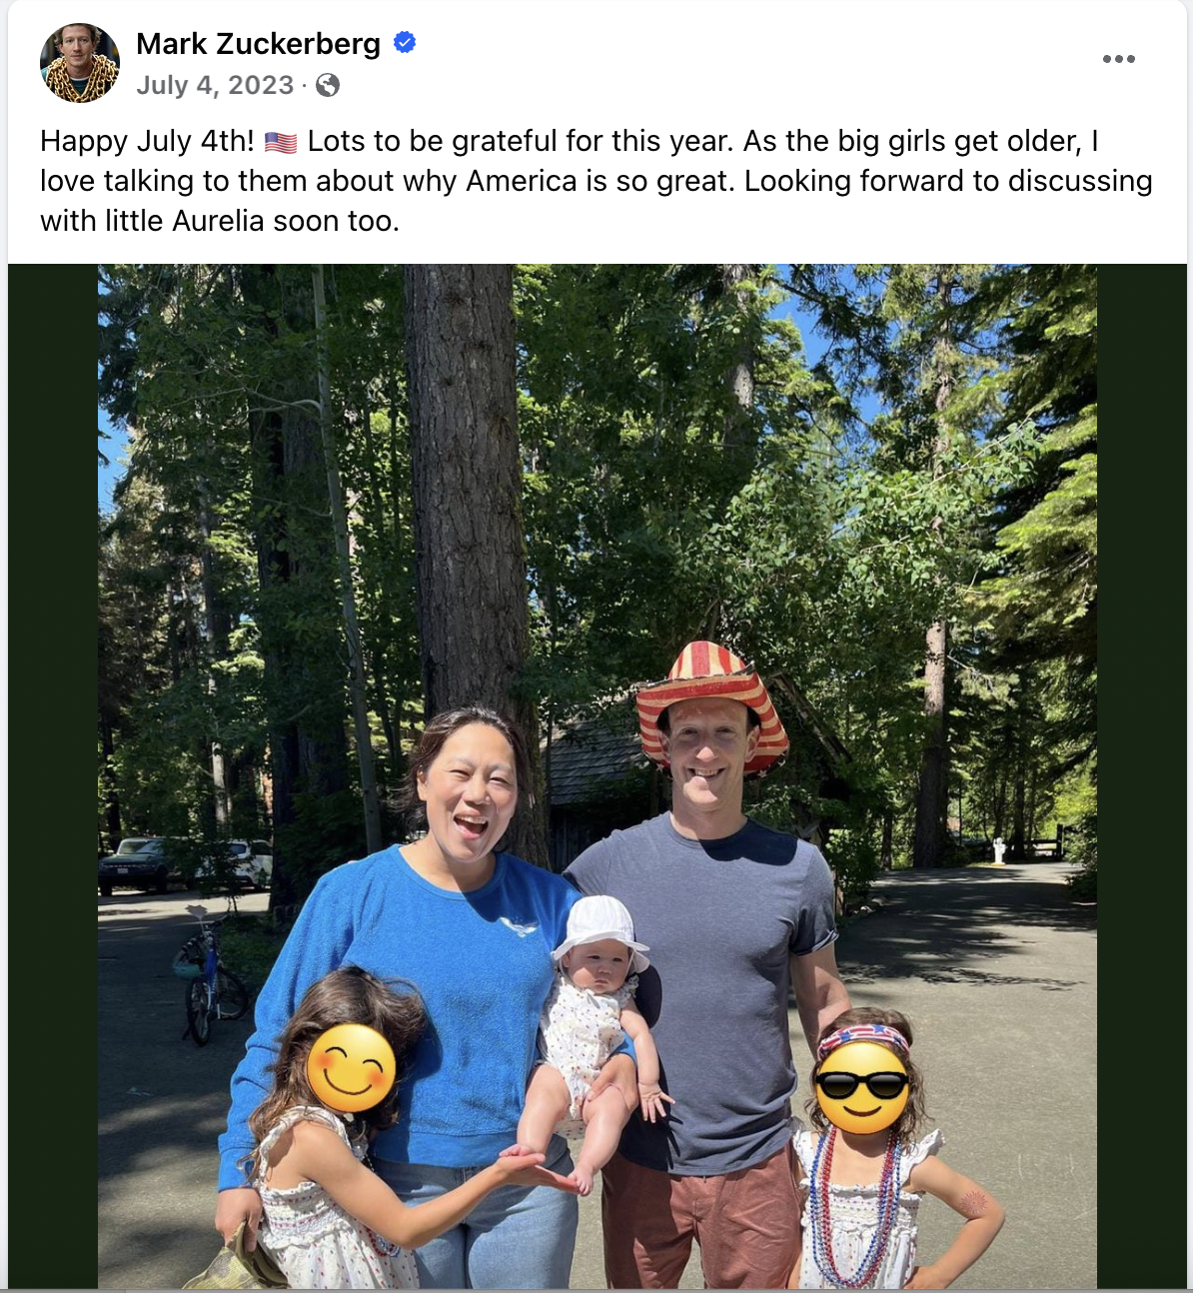Open the three-dot post options menu
The height and width of the screenshot is (1293, 1193).
click(1118, 59)
